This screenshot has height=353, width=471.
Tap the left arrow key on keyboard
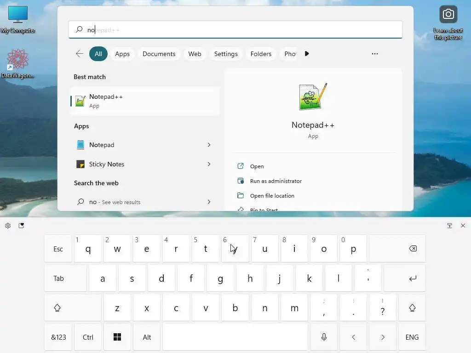point(353,337)
